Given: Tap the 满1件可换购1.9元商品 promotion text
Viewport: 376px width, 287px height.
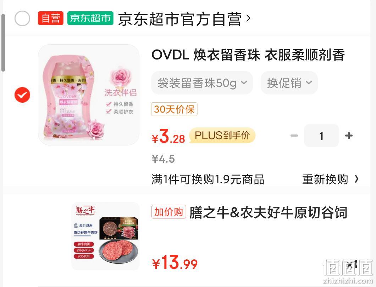Looking at the screenshot, I should [208, 179].
